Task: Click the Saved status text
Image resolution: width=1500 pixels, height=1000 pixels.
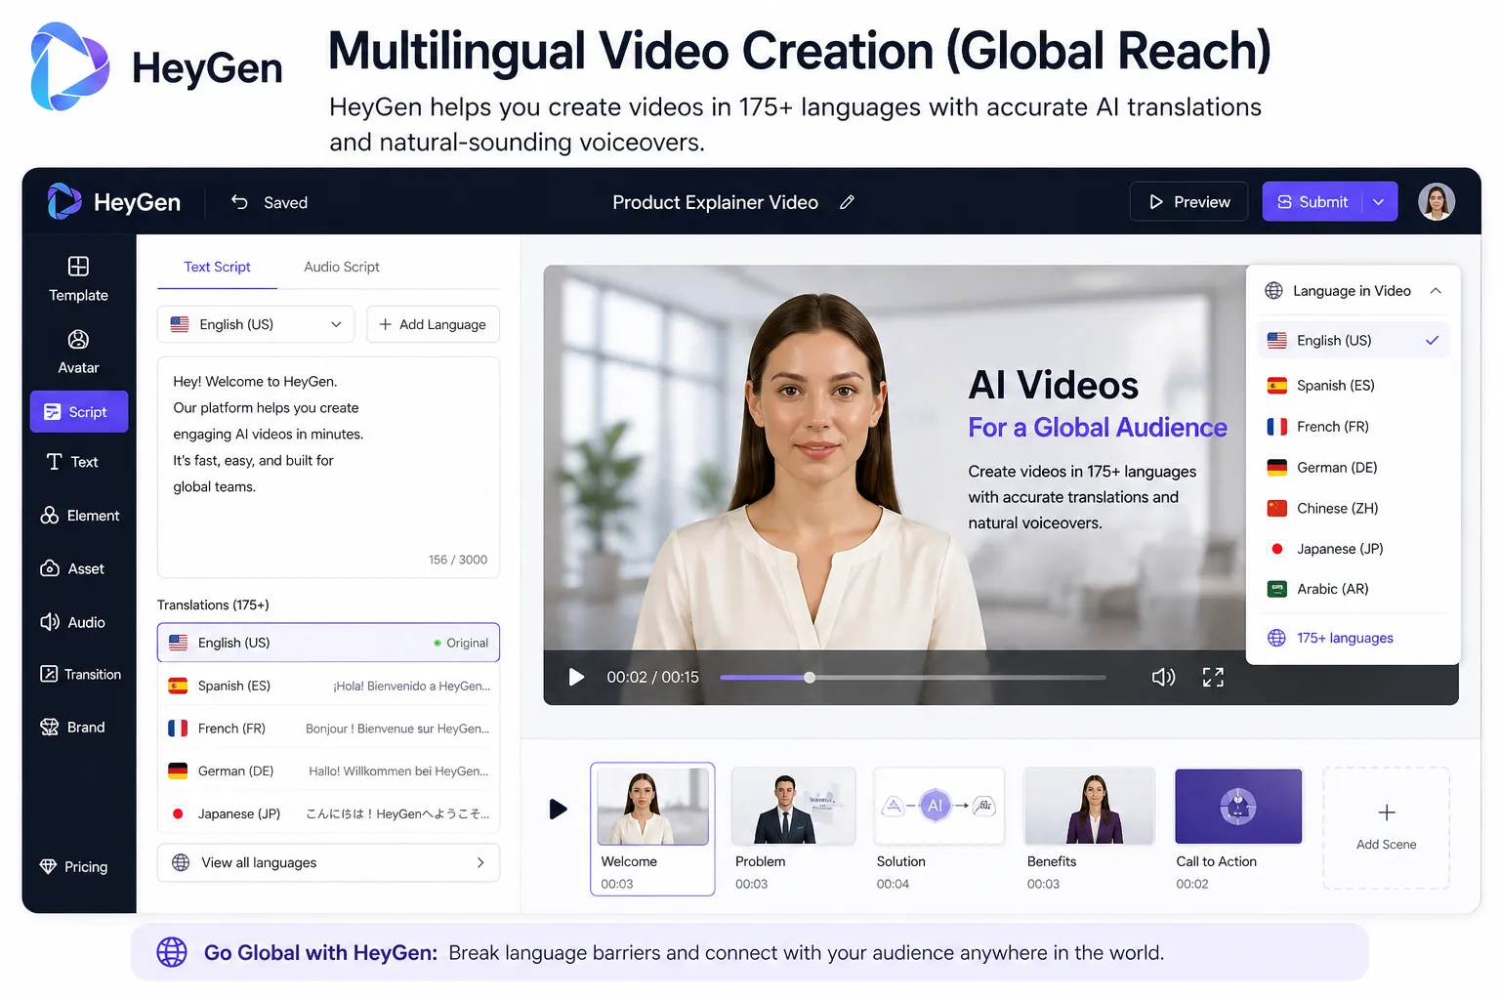Action: (285, 203)
